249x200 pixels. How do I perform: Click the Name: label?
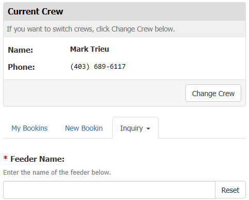point(21,50)
